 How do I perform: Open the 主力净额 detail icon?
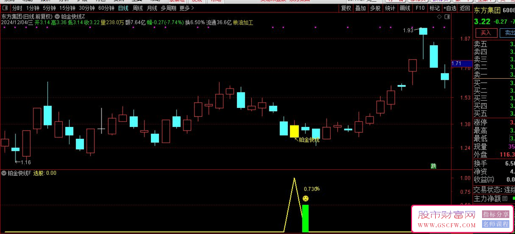click(505, 198)
